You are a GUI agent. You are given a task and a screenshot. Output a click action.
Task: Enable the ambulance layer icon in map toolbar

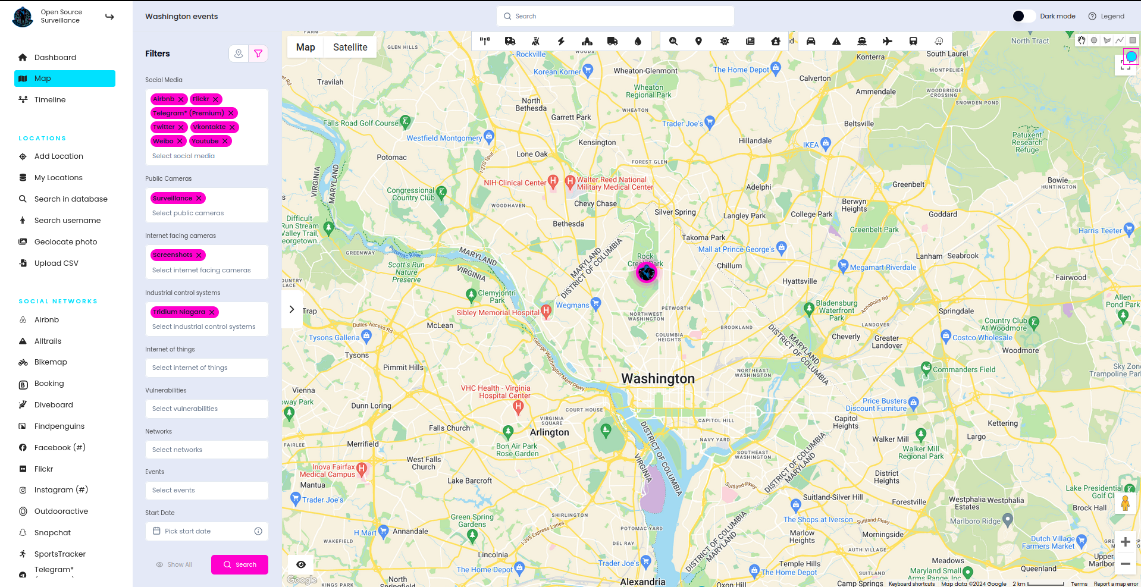510,41
